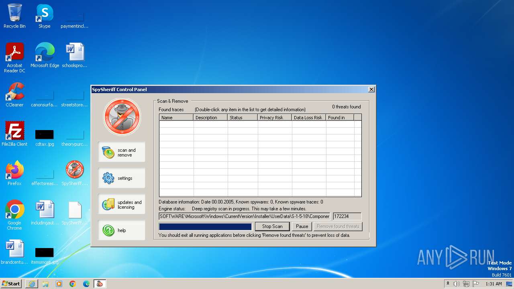Click the Engine status message
514x289 pixels.
point(249,209)
